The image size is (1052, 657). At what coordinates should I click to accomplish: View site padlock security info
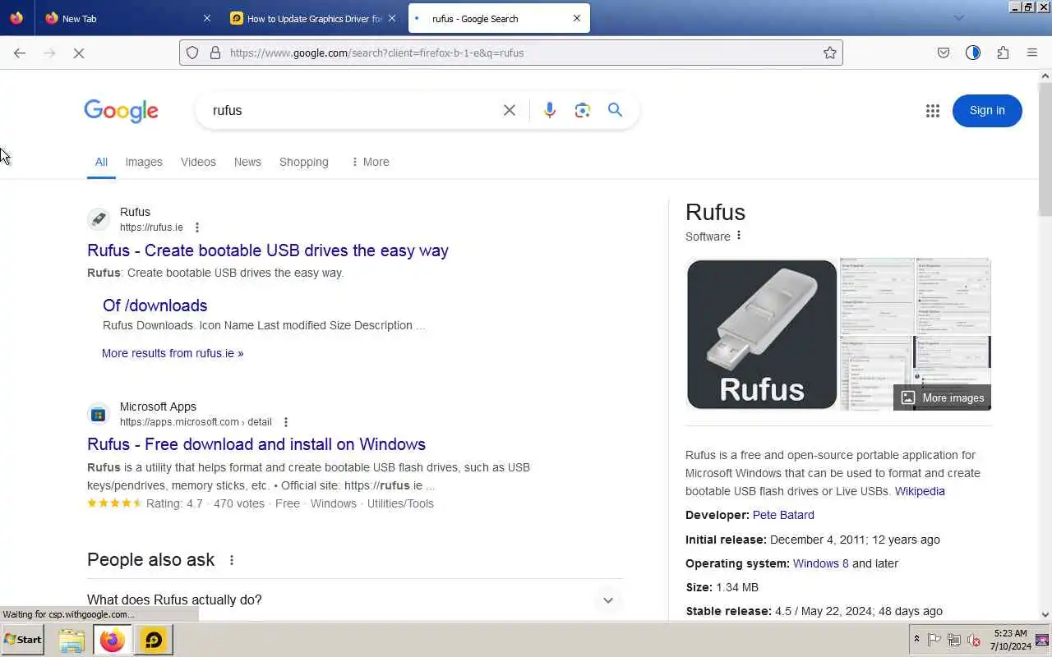(215, 53)
